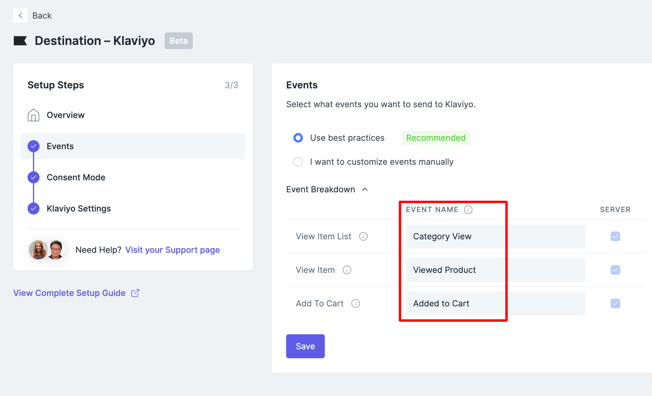Open the Klaviyo Settings step

point(78,208)
